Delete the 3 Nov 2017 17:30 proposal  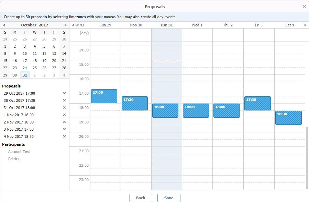click(x=64, y=129)
